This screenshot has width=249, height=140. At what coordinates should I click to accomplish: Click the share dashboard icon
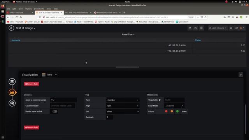(190, 28)
